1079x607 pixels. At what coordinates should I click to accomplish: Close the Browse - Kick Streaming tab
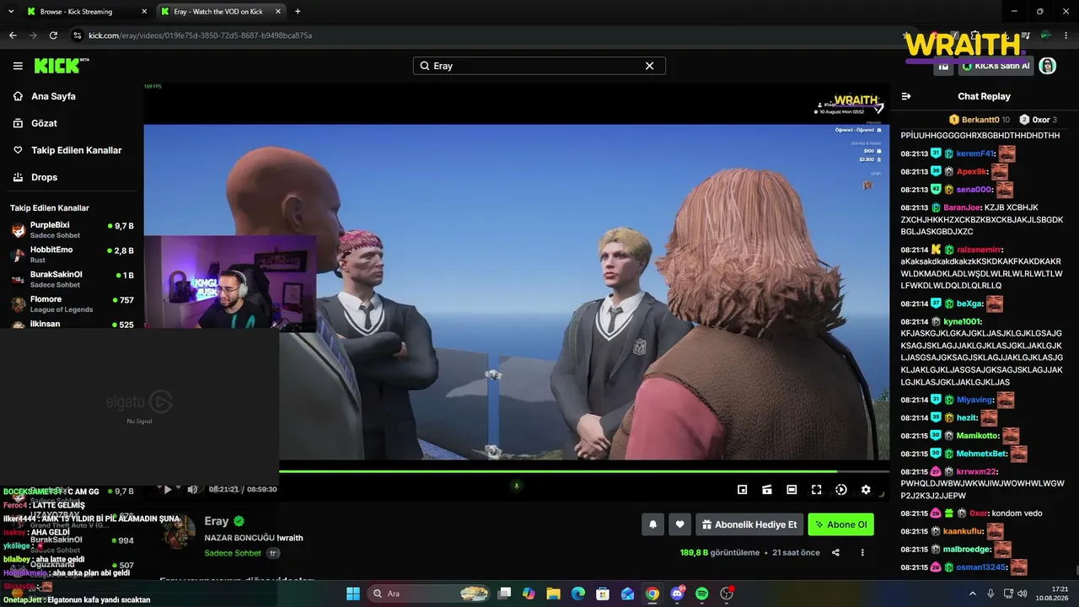pyautogui.click(x=143, y=12)
